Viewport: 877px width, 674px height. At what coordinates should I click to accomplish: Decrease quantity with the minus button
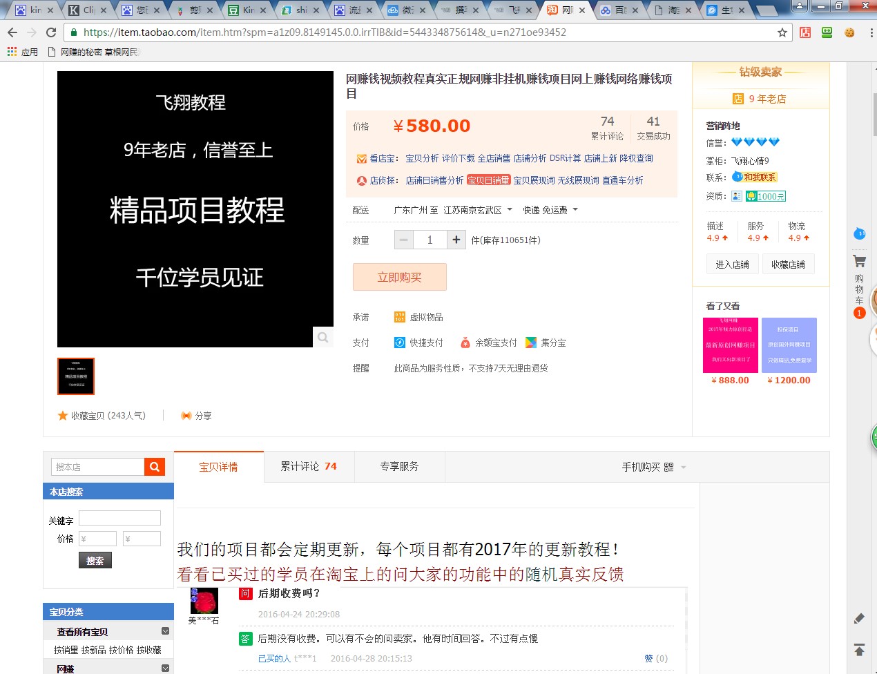pyautogui.click(x=404, y=240)
